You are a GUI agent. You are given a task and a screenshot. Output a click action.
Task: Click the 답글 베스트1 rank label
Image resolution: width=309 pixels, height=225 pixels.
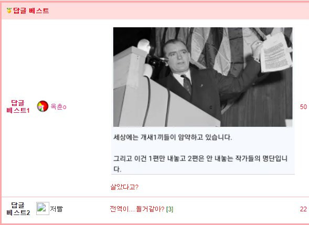tap(18, 106)
